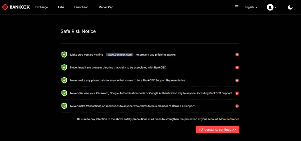Click the 'Be sure to pay attention' footer text
The image size is (301, 141).
pos(148,119)
